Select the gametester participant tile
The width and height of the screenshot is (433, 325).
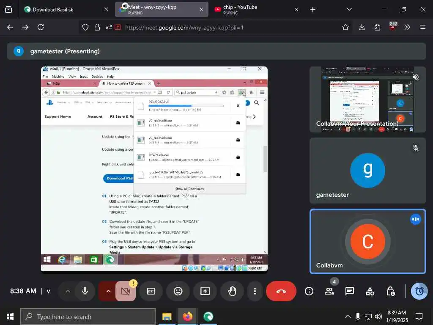pos(368,171)
